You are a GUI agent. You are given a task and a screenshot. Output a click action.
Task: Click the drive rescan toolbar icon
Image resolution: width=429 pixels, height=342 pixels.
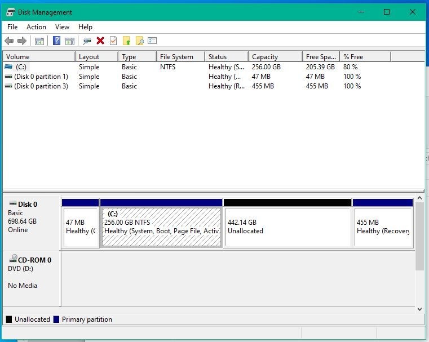pyautogui.click(x=87, y=41)
